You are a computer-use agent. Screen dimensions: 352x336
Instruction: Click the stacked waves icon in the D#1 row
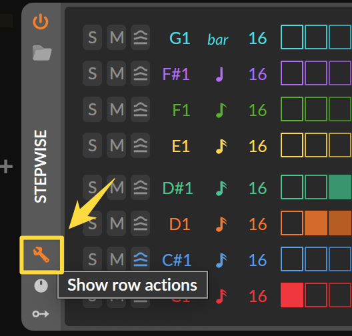[x=140, y=187]
